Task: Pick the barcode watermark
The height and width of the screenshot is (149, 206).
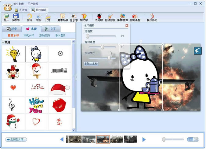Action: [x=60, y=71]
